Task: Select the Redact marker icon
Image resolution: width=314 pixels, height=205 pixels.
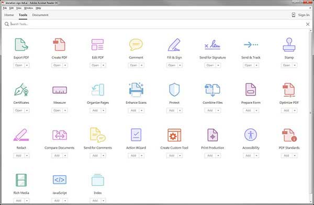Action: (x=21, y=135)
